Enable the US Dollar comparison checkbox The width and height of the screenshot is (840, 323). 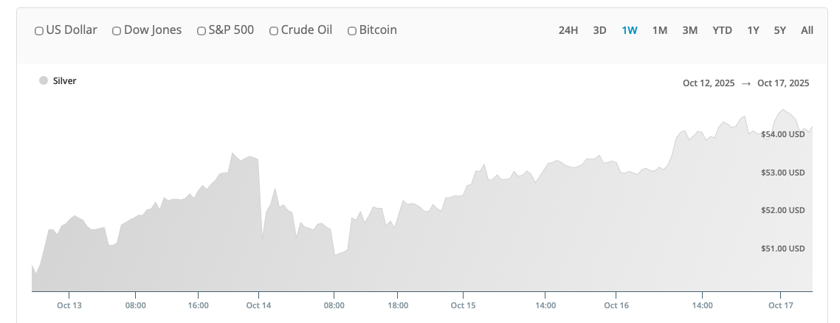coord(39,31)
